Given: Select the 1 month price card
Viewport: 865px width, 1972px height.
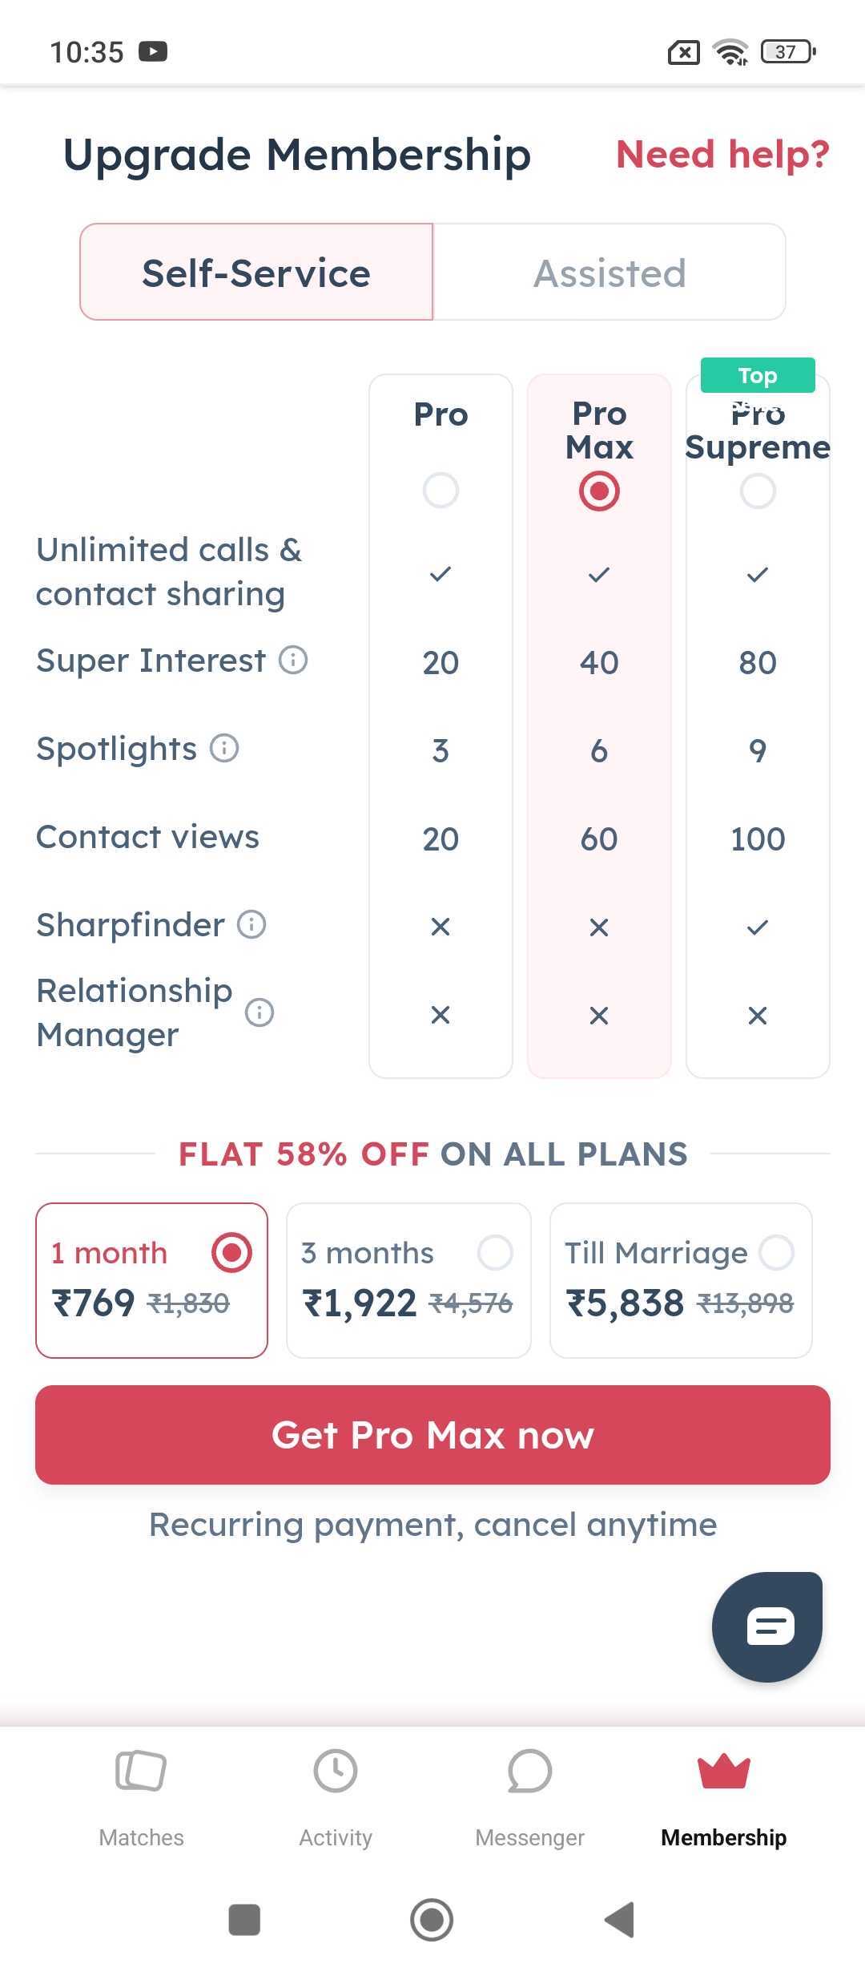Looking at the screenshot, I should point(151,1280).
